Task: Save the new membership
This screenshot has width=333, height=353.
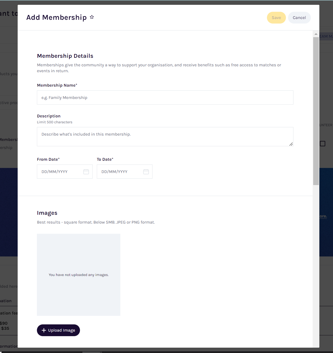Action: pos(276,18)
